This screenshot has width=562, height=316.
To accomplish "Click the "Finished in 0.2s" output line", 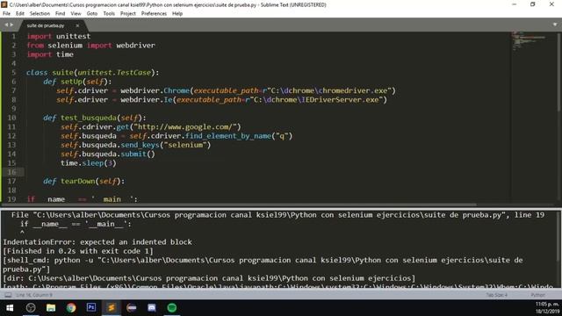I will 78,251.
